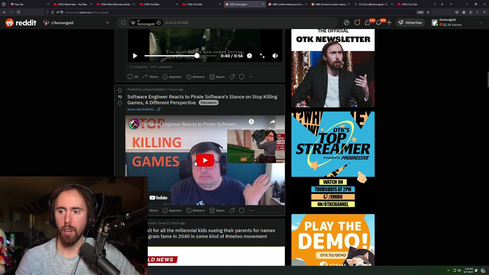
Task: Reload the page with refresh icon
Action: [18, 12]
